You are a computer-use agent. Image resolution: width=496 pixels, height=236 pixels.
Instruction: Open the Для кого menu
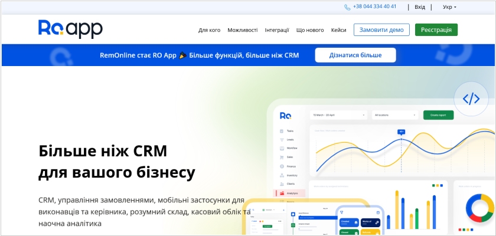click(210, 30)
